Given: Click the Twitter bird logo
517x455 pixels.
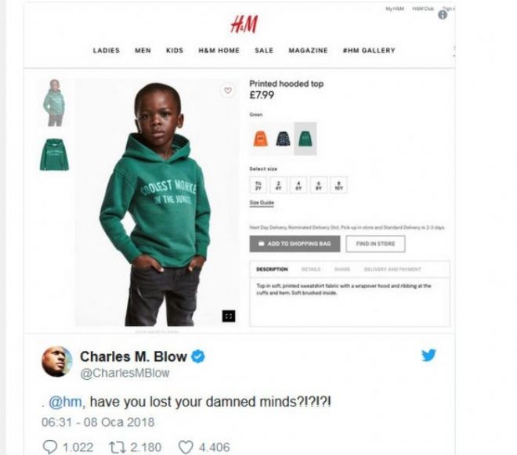Looking at the screenshot, I should click(428, 355).
